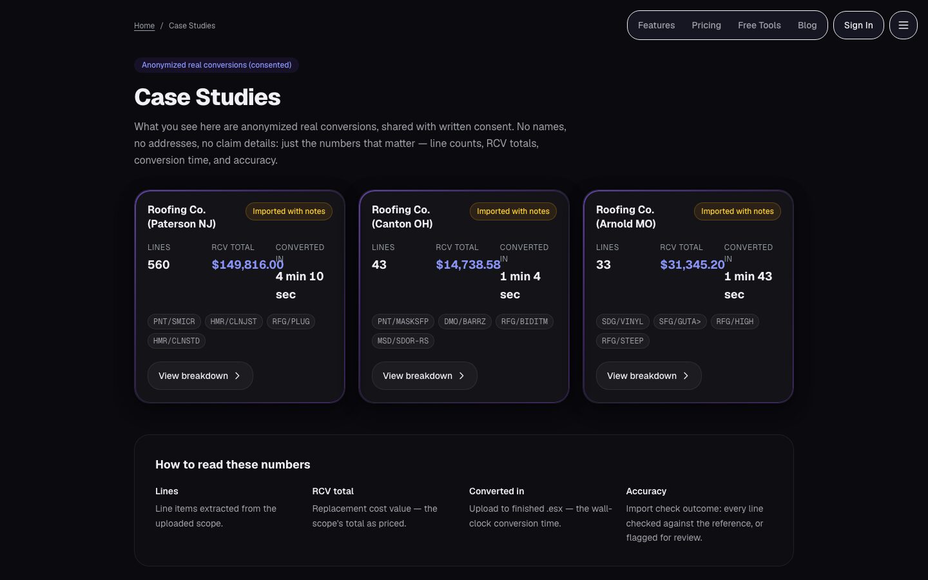View breakdown for Canton OH card
This screenshot has height=580, width=928.
(x=424, y=376)
